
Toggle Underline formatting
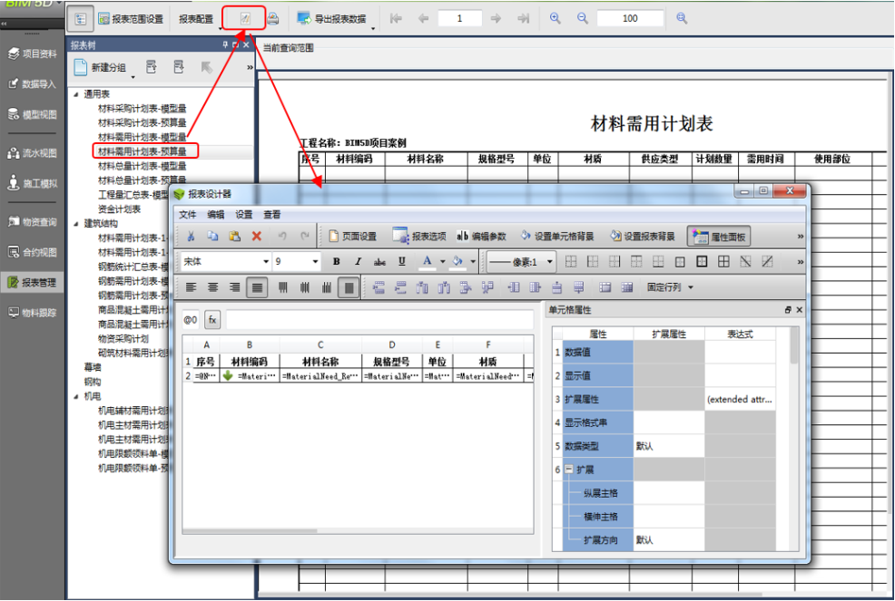click(x=402, y=262)
